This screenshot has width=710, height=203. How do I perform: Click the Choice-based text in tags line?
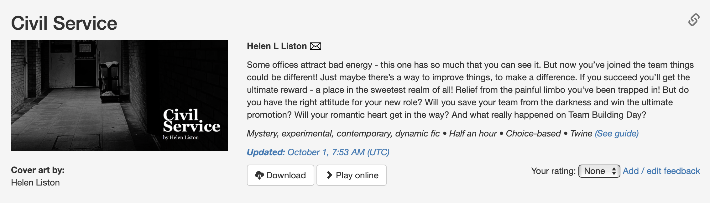(x=533, y=134)
